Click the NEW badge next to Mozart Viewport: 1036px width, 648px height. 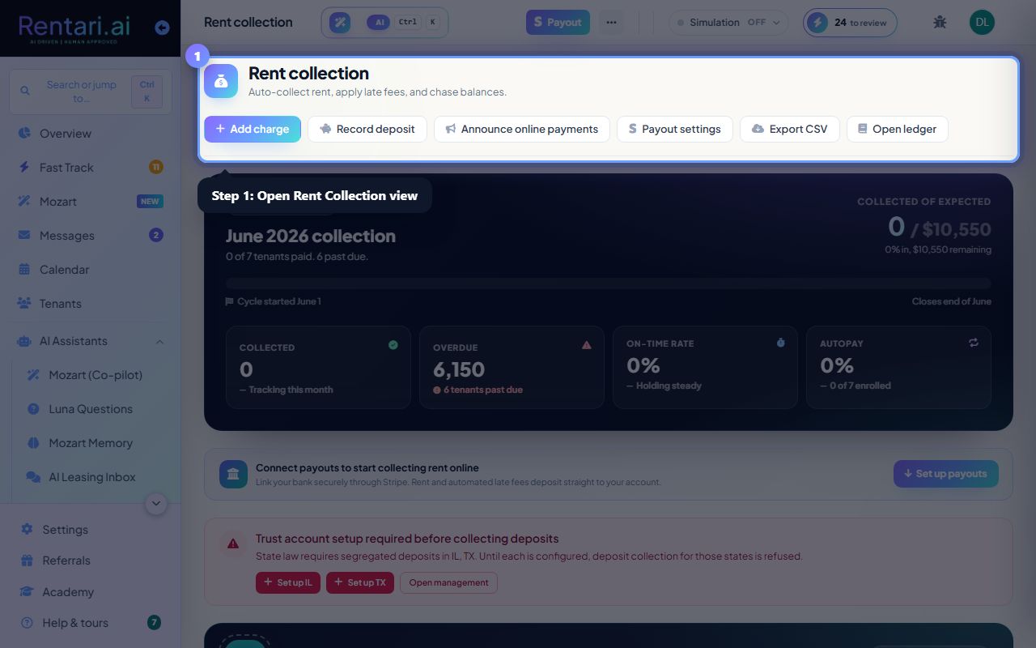click(150, 202)
